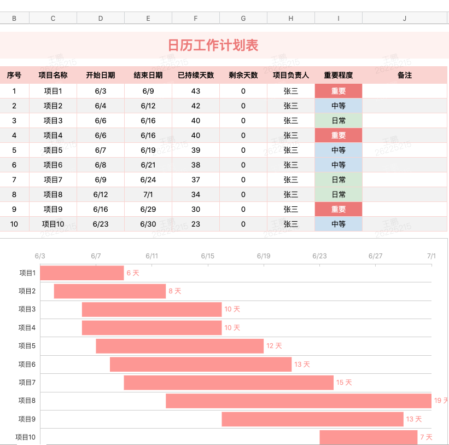Click chart data label 6 天
449x445 pixels.
pyautogui.click(x=133, y=273)
